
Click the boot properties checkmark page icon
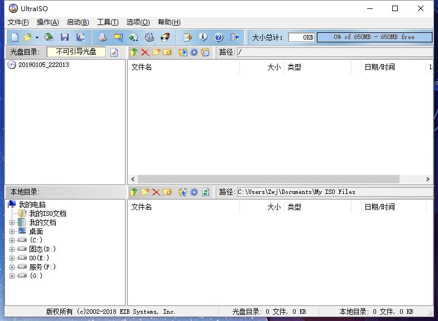tap(114, 52)
